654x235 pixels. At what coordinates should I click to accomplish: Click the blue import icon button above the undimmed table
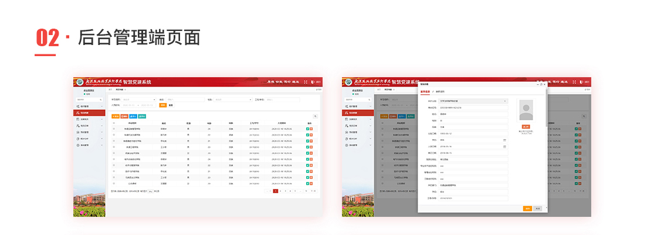coord(133,116)
